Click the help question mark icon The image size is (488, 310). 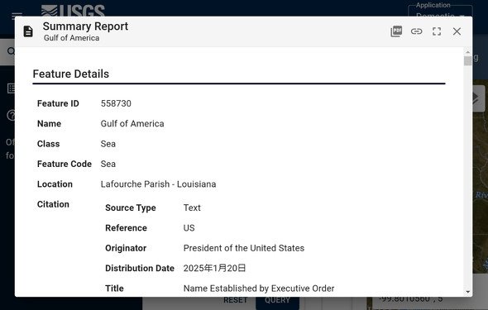11,116
